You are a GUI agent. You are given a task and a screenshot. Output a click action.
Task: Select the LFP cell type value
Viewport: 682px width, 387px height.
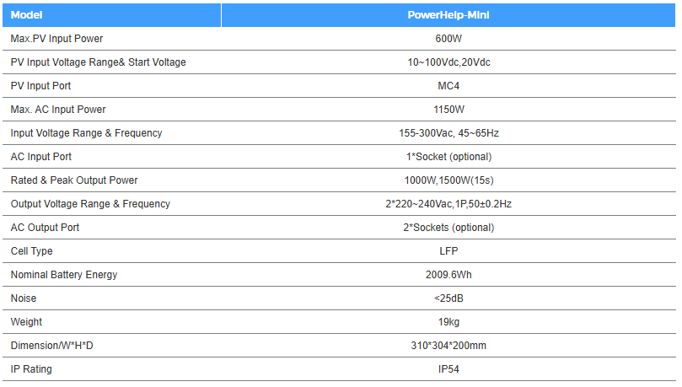coord(448,251)
